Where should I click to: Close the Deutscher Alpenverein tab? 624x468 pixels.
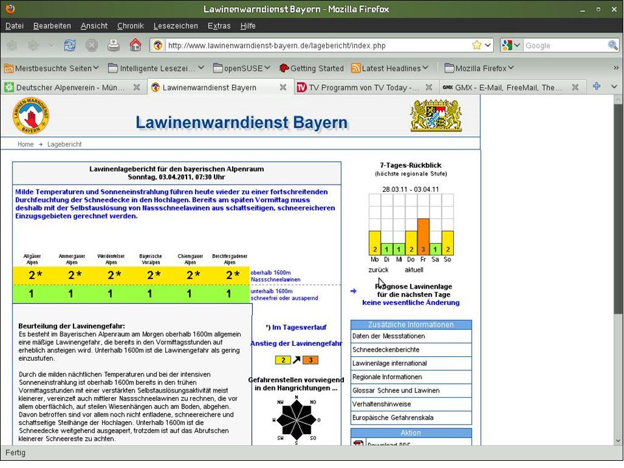click(x=136, y=87)
